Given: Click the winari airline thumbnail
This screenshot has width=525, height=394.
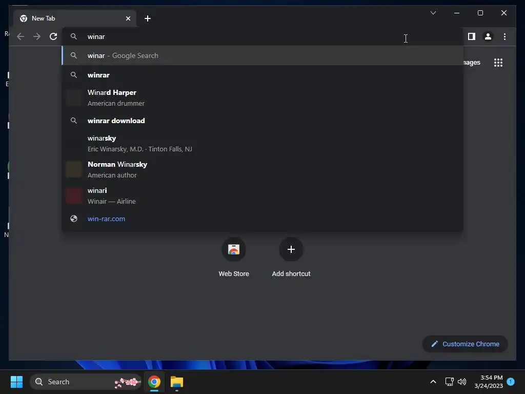Looking at the screenshot, I should 74,195.
